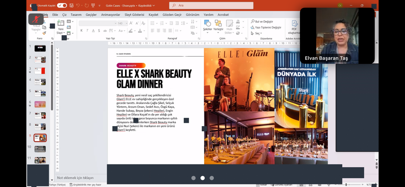Select slide 5 thumbnail
Image resolution: width=405 pixels, height=187 pixels.
click(40, 93)
